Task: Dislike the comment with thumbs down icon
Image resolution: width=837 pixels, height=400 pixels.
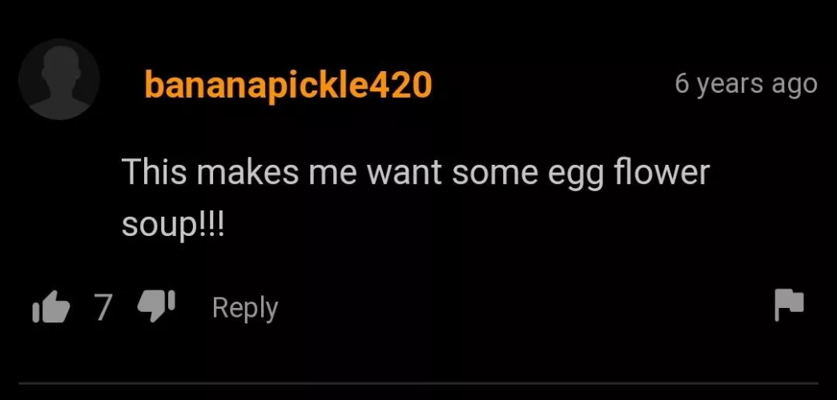Action: 156,308
